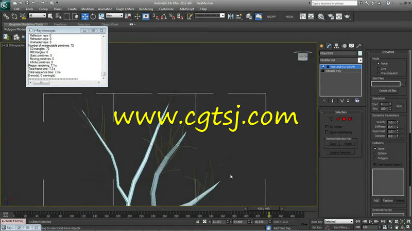Adjust the Stiffness spinner
Viewport: 412px width, 231px height.
point(397,127)
